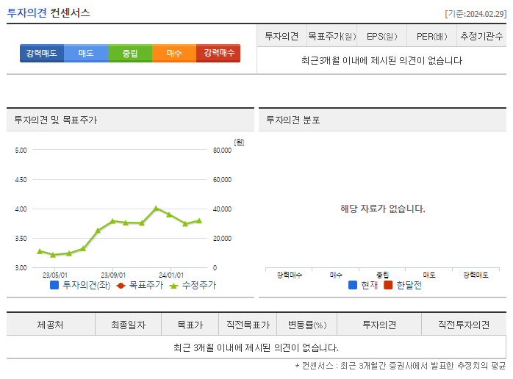Click the 23/05/01 x-axis label

pyautogui.click(x=55, y=275)
